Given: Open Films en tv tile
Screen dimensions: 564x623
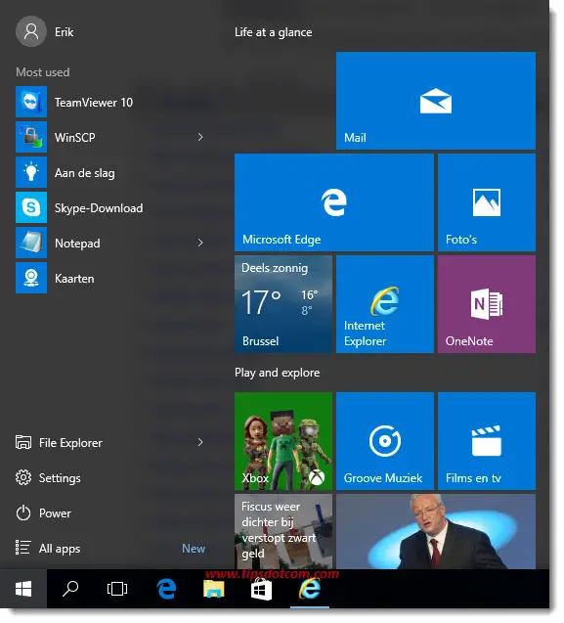Looking at the screenshot, I should (x=486, y=441).
